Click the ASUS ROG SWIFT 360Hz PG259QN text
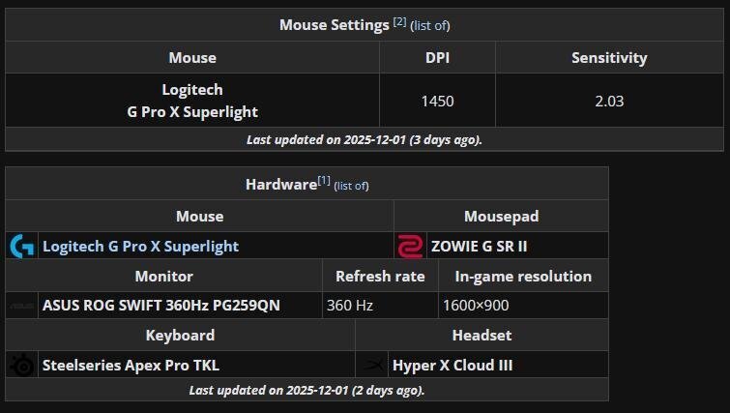The width and height of the screenshot is (730, 413). (161, 306)
